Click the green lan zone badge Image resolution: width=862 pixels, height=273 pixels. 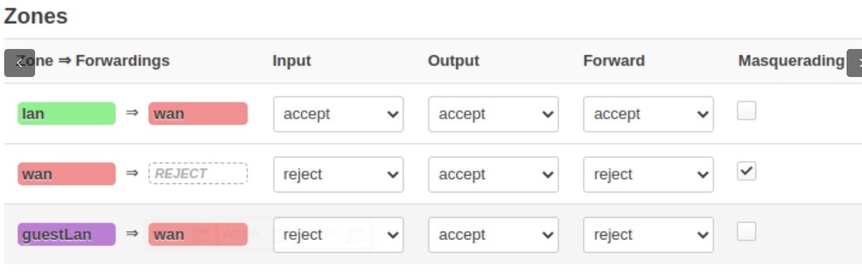(67, 113)
